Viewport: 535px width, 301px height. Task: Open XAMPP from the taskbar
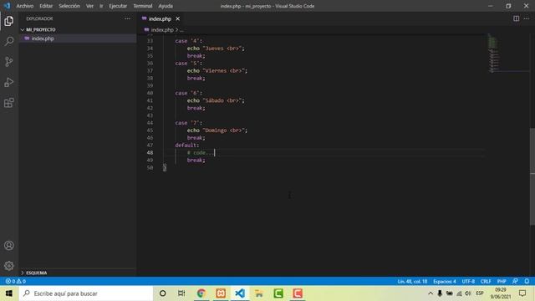pyautogui.click(x=221, y=293)
